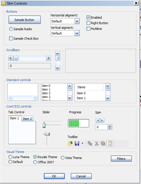Image resolution: width=141 pixels, height=184 pixels.
Task: Click the Sample Button
Action: pyautogui.click(x=25, y=20)
